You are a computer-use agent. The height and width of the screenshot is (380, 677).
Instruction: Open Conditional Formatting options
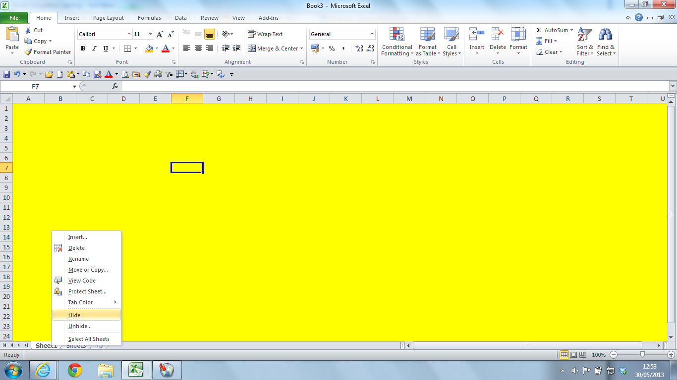tap(396, 43)
